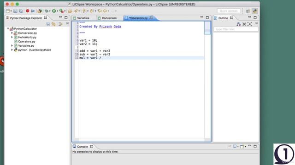Switch to the PyDev perspective icon

255,11
